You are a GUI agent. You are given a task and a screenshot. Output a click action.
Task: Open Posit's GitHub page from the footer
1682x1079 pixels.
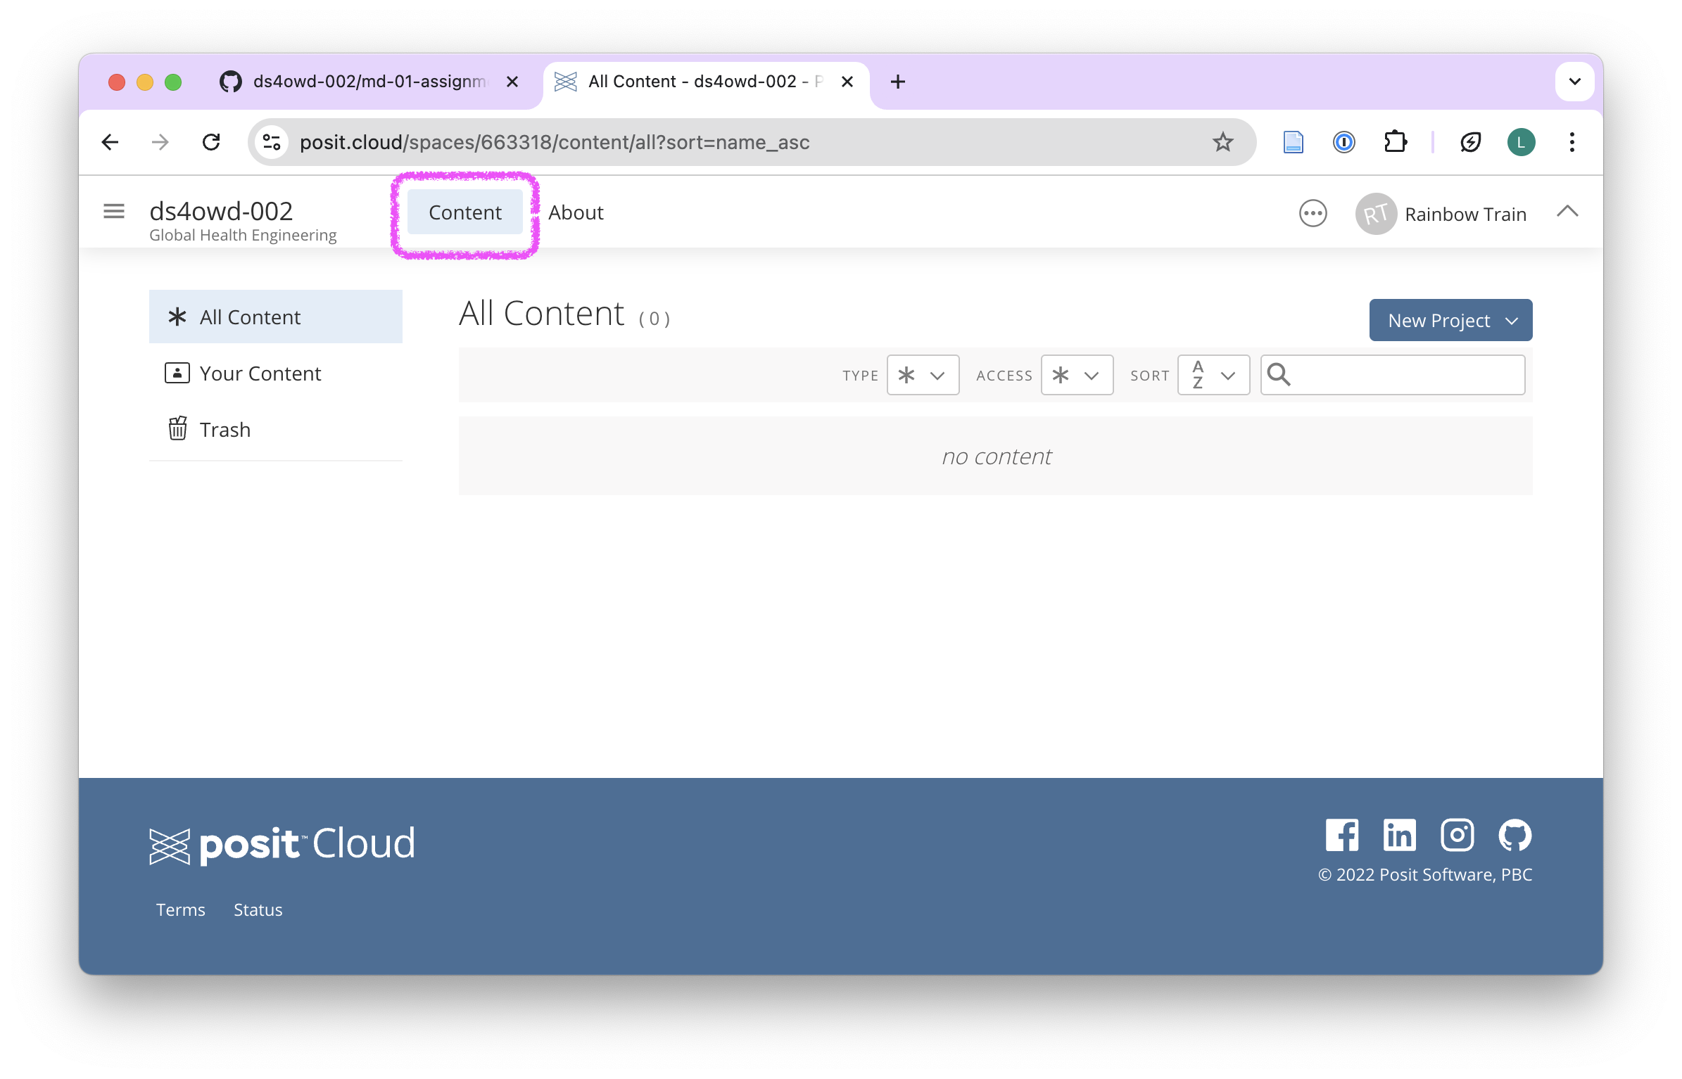1515,836
